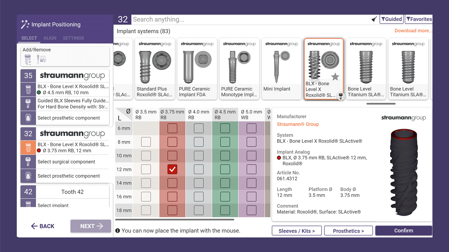Screen dimensions: 449x252
Task: Select PURE Ceramic Monotype Implant system
Action: click(239, 69)
